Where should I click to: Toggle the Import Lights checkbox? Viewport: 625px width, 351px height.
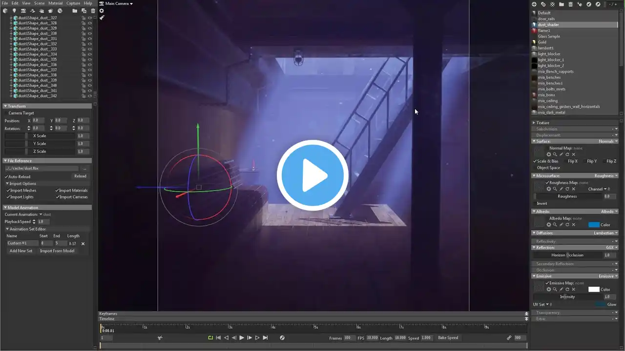pyautogui.click(x=8, y=197)
